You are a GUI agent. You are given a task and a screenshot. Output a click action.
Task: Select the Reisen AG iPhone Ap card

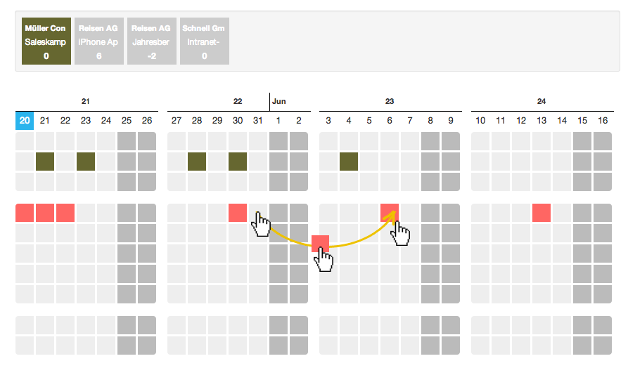[99, 41]
